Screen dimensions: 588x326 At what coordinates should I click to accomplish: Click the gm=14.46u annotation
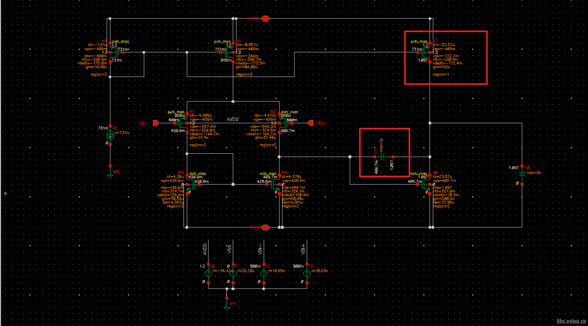pyautogui.click(x=97, y=67)
